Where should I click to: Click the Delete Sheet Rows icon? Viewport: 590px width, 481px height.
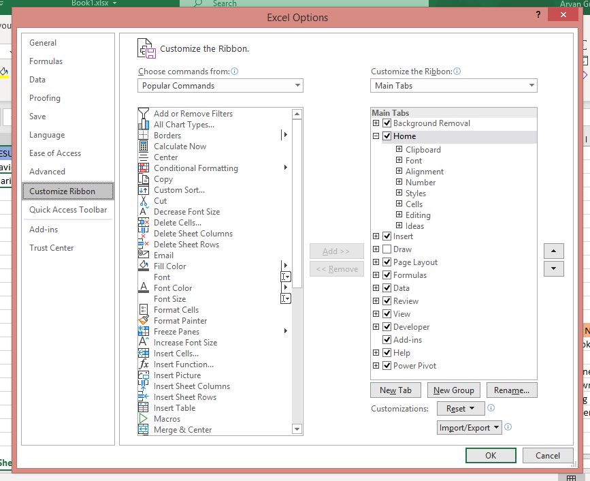point(144,245)
